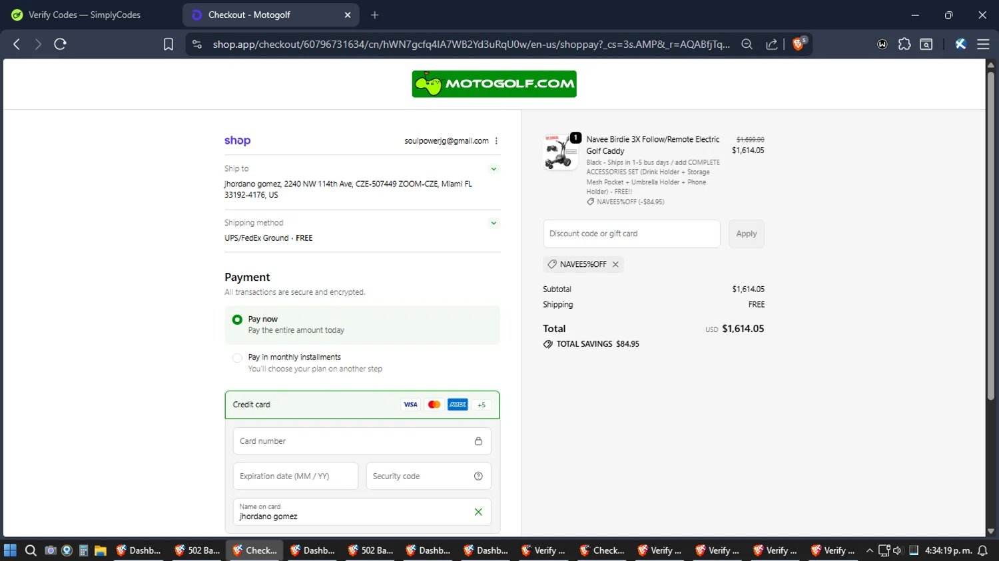Click the bold Total amount $1,614.05

click(x=743, y=329)
